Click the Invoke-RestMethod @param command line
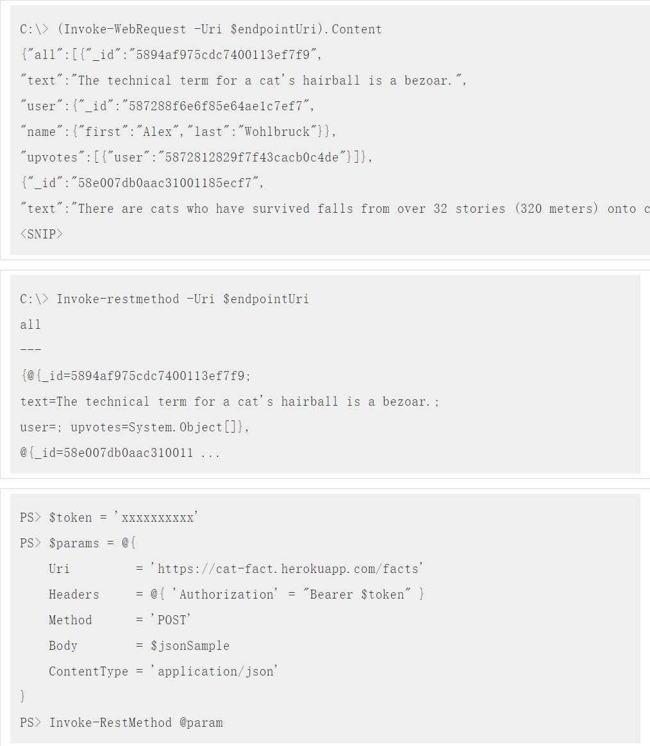Image resolution: width=650 pixels, height=746 pixels. pos(136,723)
